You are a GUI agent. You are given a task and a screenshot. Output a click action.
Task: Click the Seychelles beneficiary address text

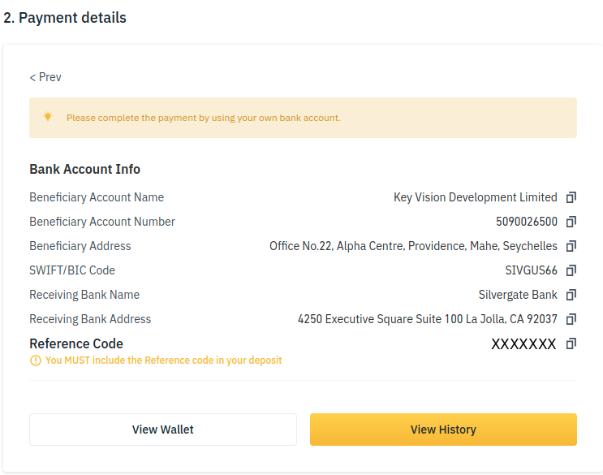(x=413, y=246)
